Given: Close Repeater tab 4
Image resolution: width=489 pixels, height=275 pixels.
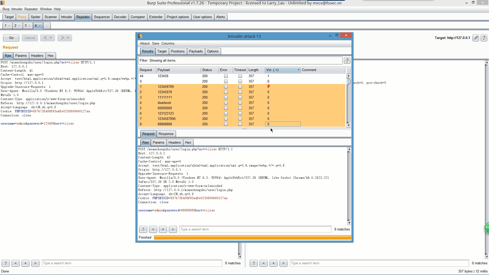Looking at the screenshot, I should pyautogui.click(x=39, y=26).
